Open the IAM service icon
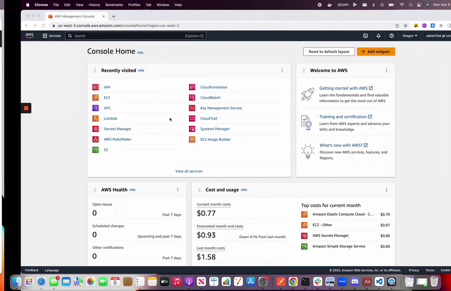 click(x=95, y=87)
